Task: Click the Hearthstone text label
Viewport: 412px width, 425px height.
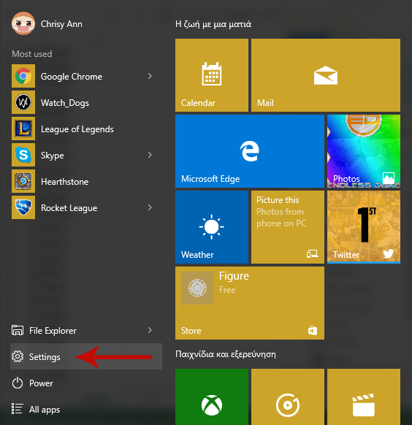Action: 65,182
